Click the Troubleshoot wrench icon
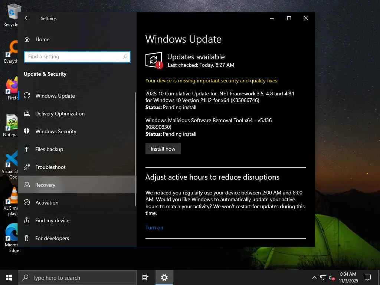 click(27, 167)
